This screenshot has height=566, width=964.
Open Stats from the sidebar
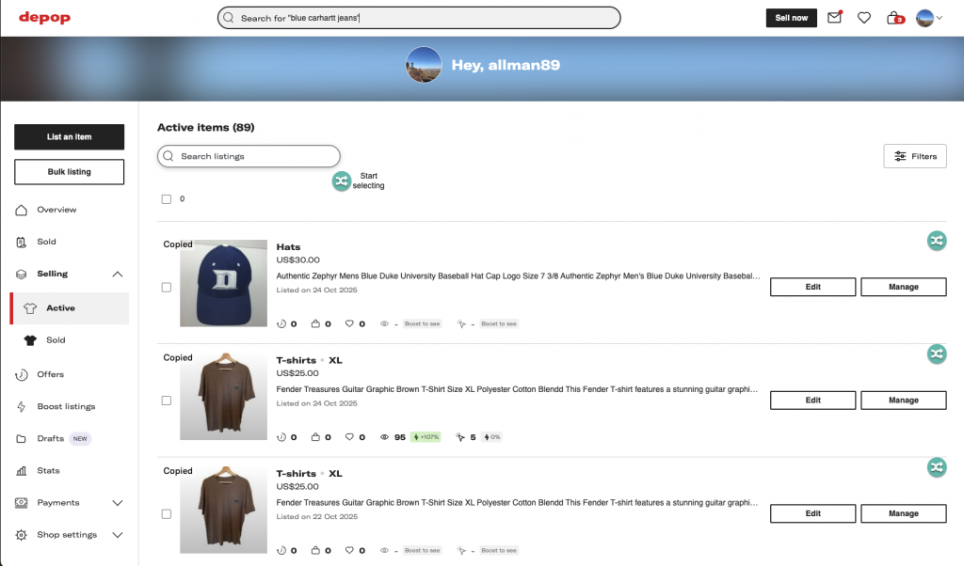tap(48, 470)
